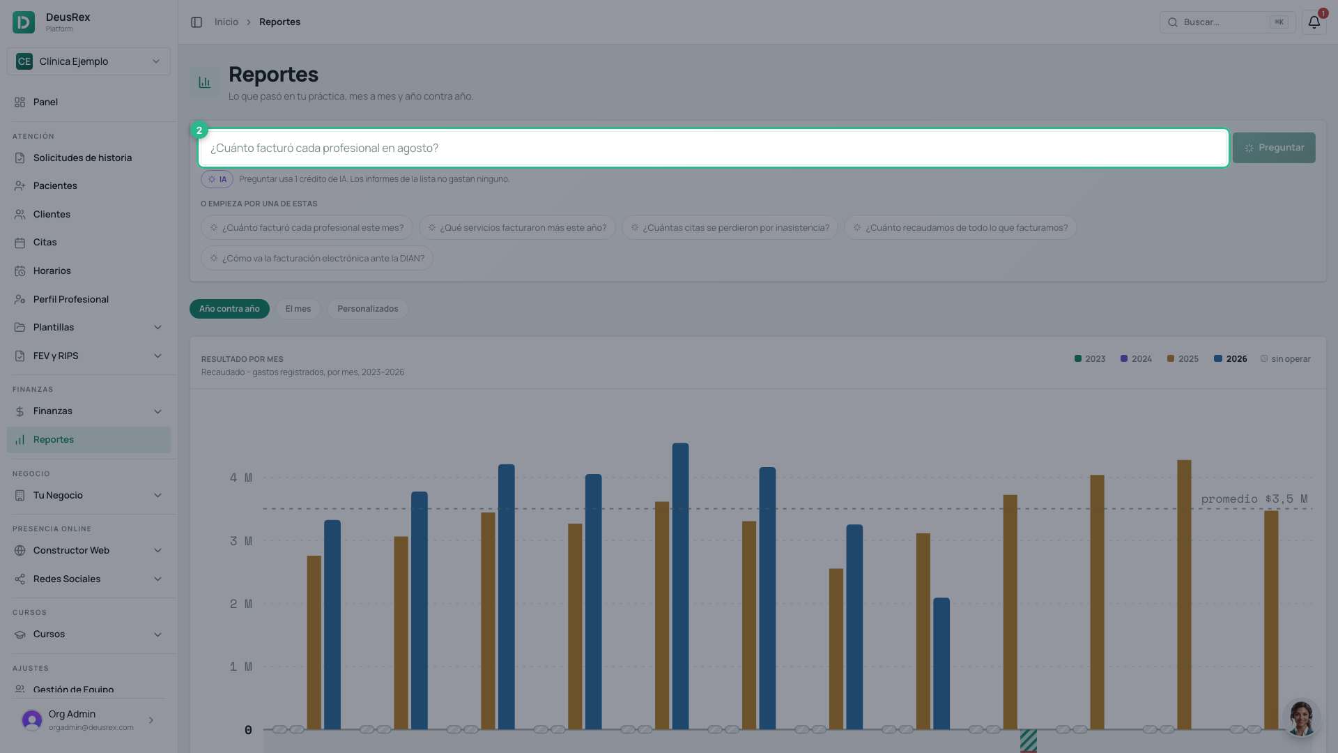Toggle the sidebar collapse icon
Viewport: 1338px width, 753px height.
pyautogui.click(x=197, y=22)
